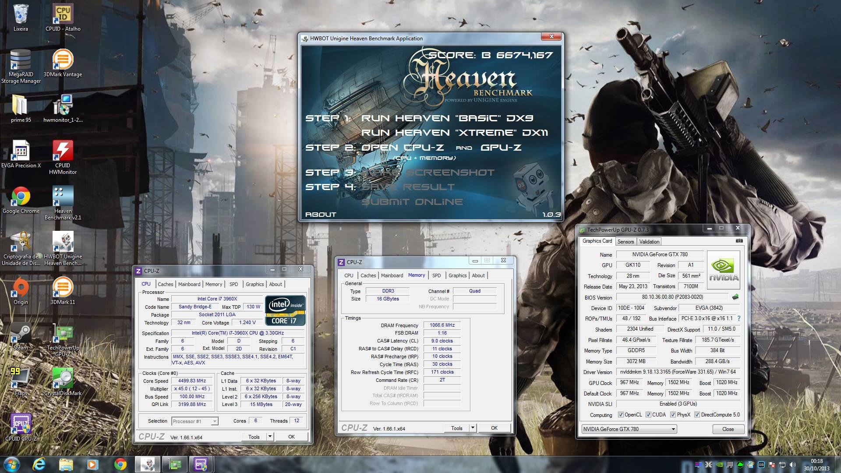This screenshot has width=841, height=473.
Task: Open the Lixeira recycle bin icon
Action: 21,18
